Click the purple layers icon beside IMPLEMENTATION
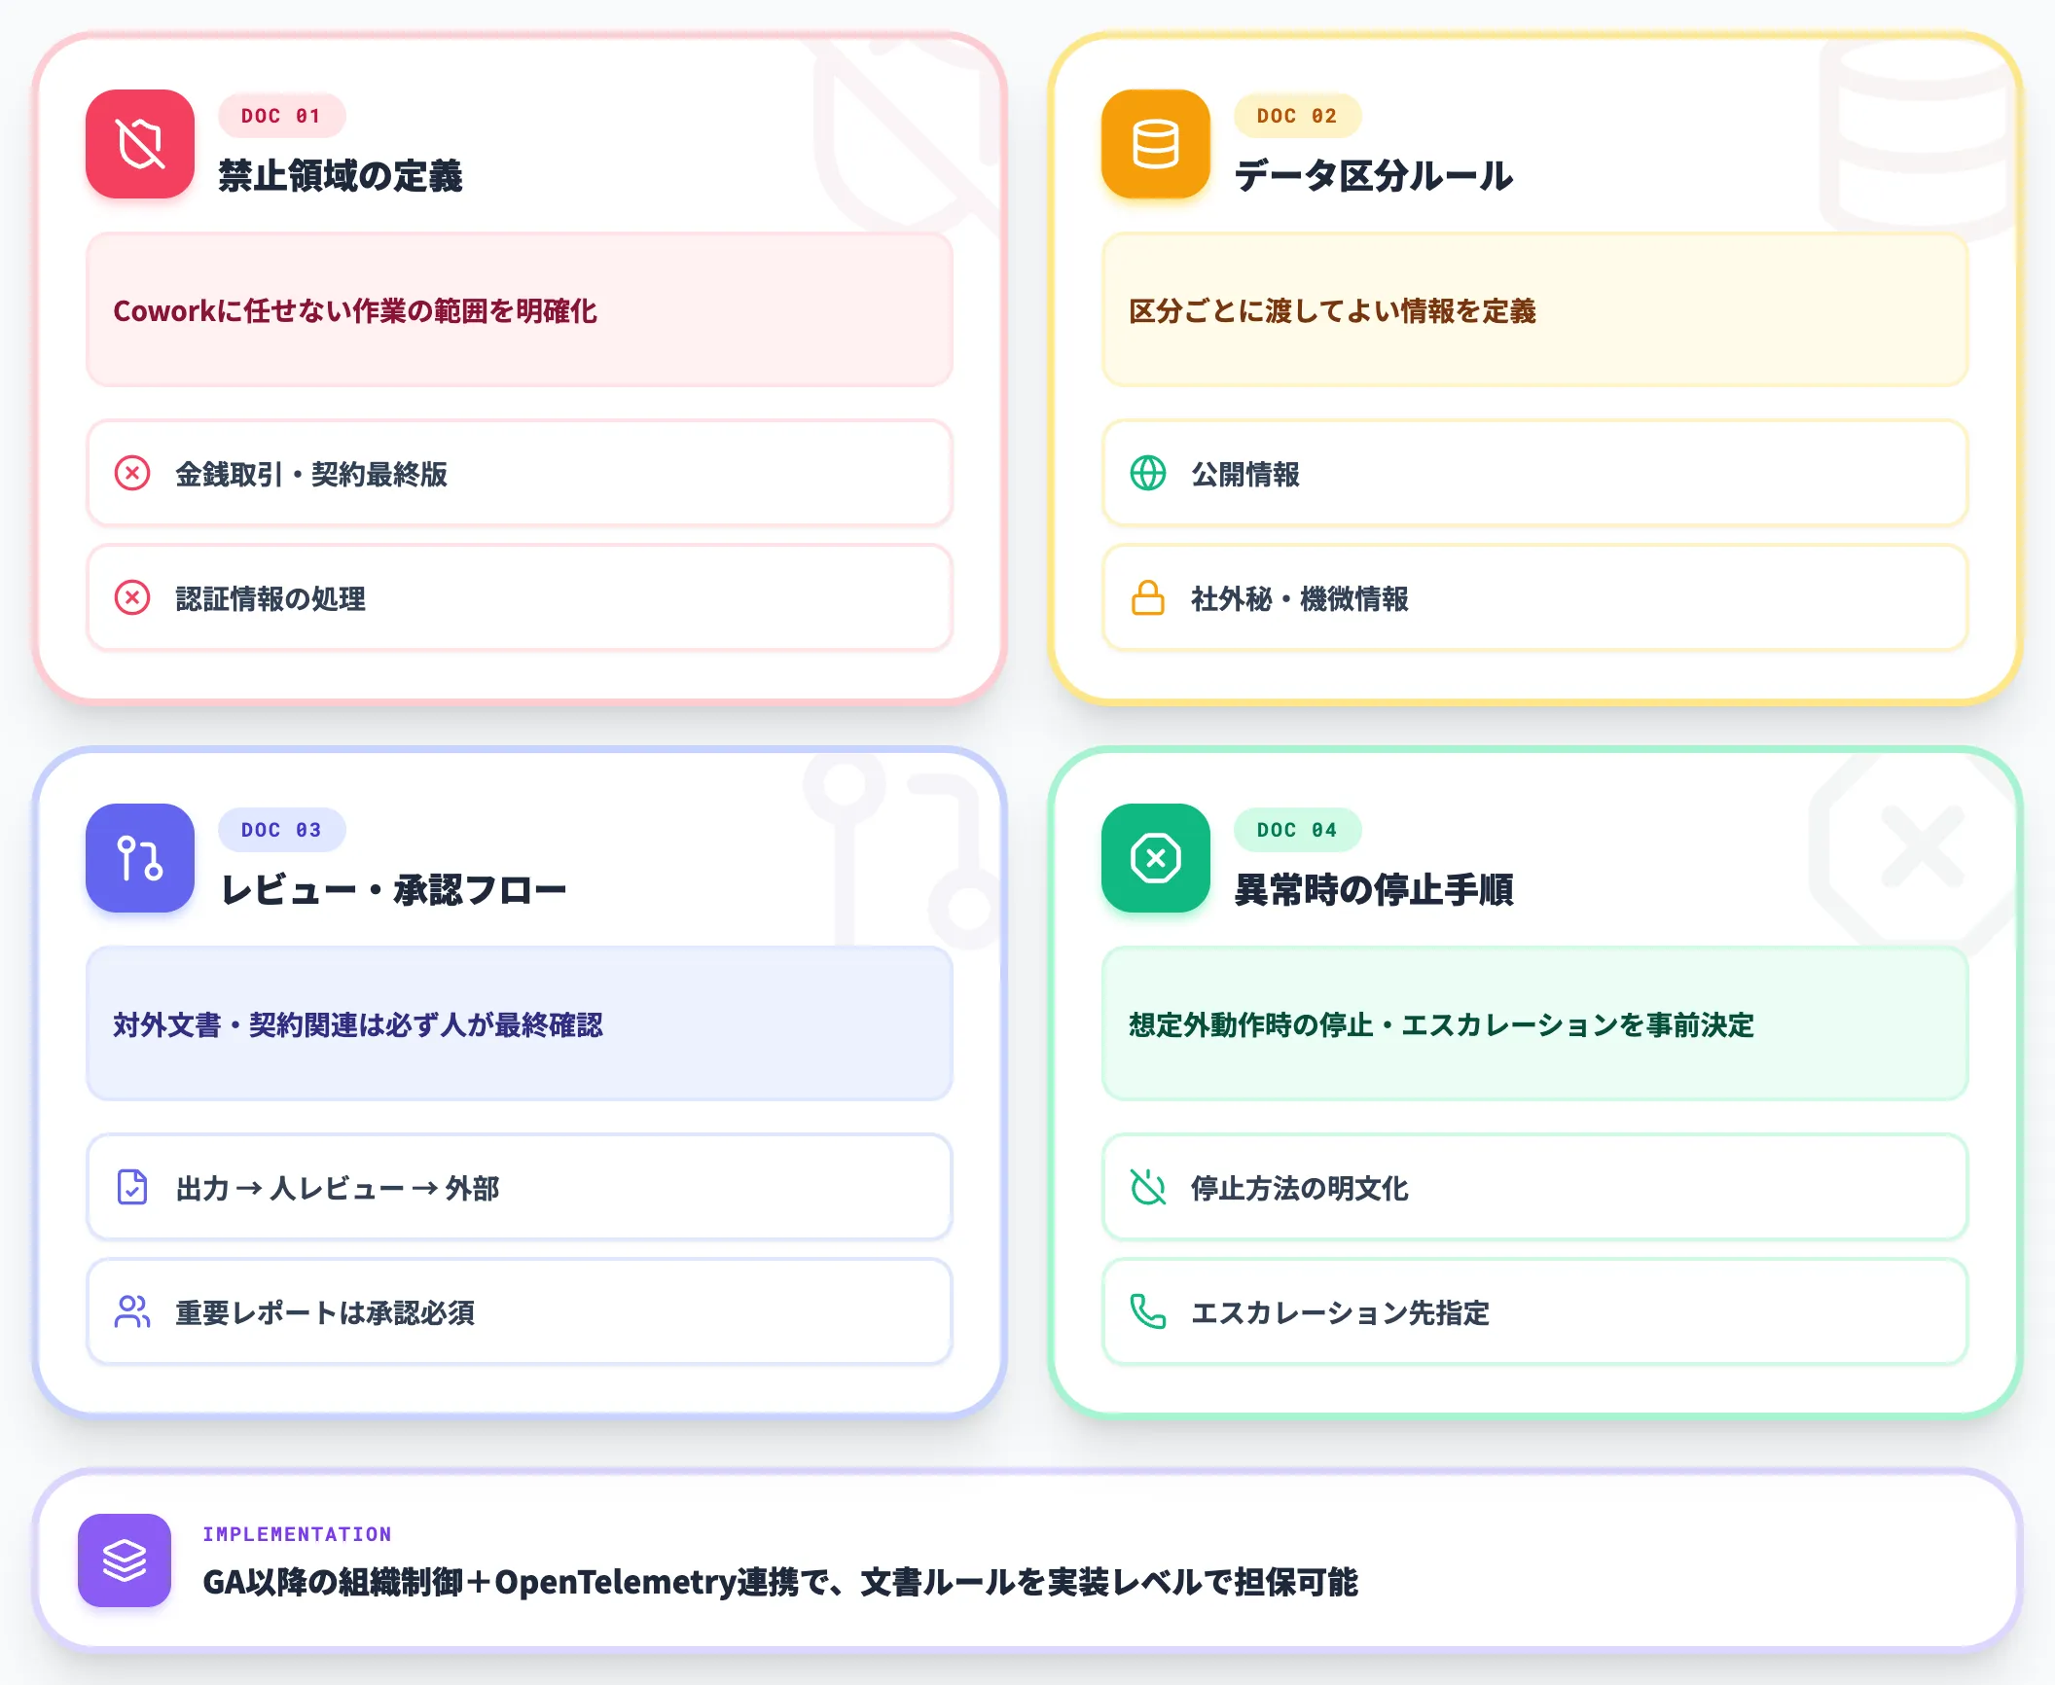This screenshot has width=2055, height=1685. click(x=125, y=1560)
